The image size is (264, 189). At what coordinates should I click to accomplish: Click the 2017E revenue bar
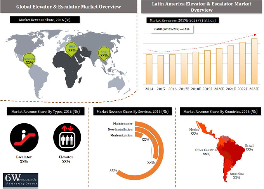[184, 68]
